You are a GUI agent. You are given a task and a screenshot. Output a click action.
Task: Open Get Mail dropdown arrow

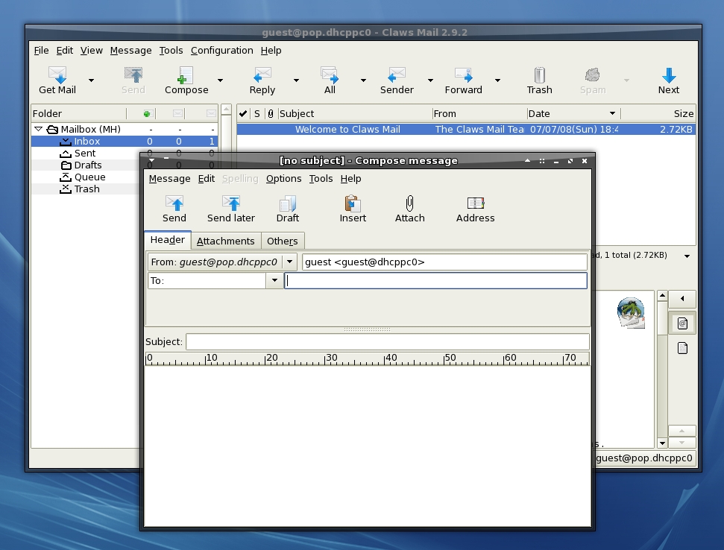[x=92, y=80]
